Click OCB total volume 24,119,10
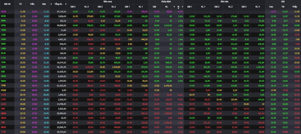Viewport: 301px width, 134px height. [x=61, y=11]
